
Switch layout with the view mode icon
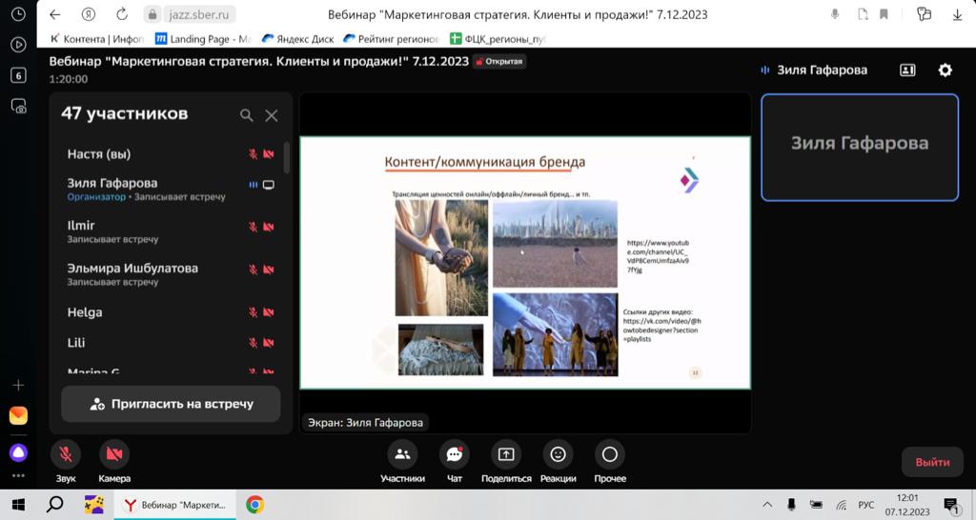pyautogui.click(x=907, y=70)
